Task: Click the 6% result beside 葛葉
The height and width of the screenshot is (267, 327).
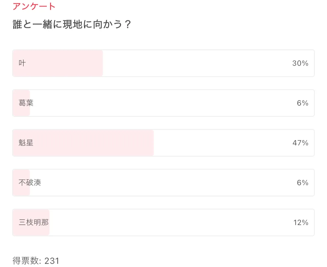Action: point(303,103)
